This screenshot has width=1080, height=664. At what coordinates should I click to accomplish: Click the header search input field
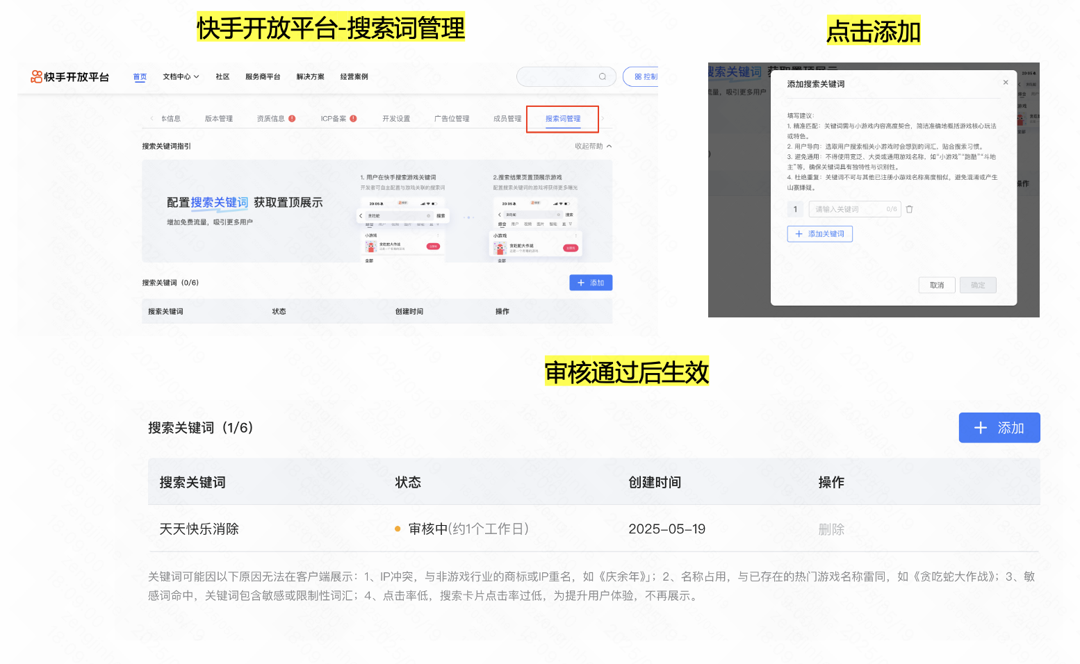click(x=566, y=76)
